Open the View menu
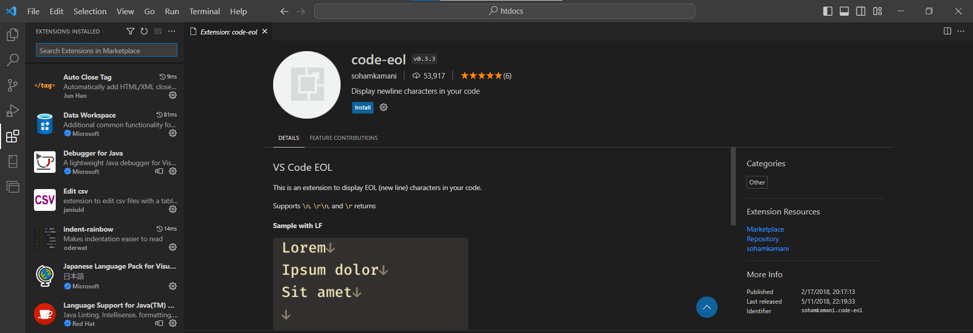 [x=125, y=11]
